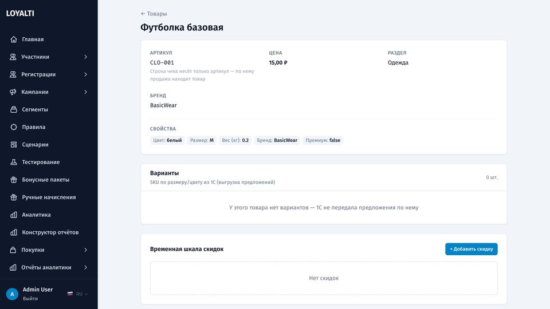
Task: Click the Кампании megaphone icon
Action: [13, 92]
